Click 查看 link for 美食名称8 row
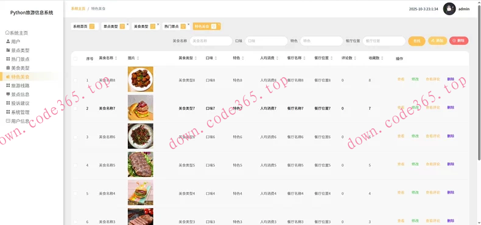 (401, 79)
